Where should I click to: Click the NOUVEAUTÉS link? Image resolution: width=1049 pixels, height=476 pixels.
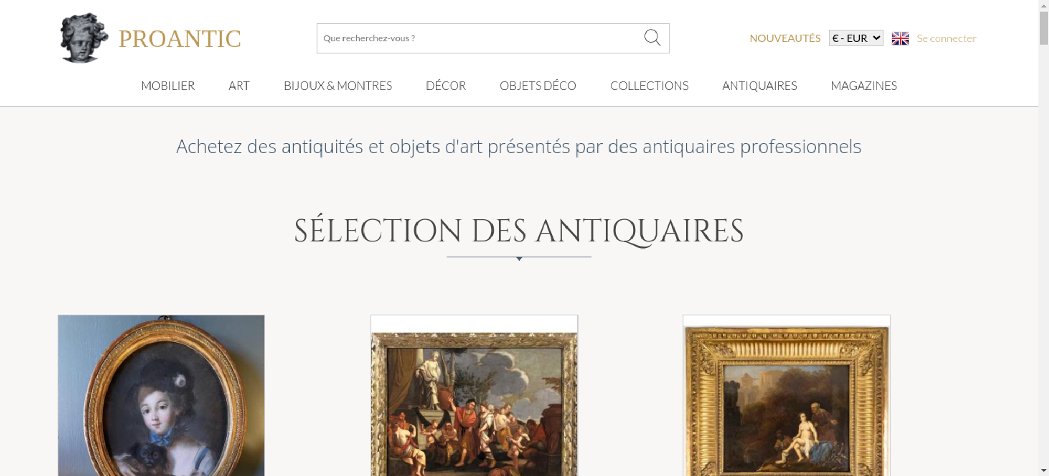(x=785, y=38)
